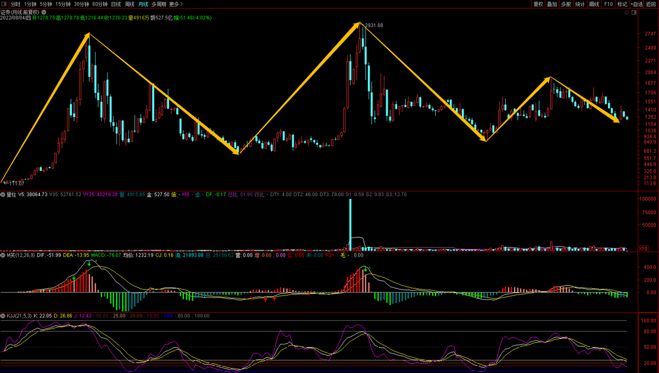The image size is (659, 373).
Task: Open the 标记 mark tool
Action: pyautogui.click(x=622, y=4)
